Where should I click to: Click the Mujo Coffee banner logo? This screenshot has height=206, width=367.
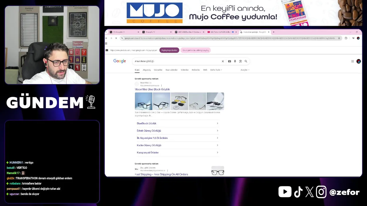(155, 13)
